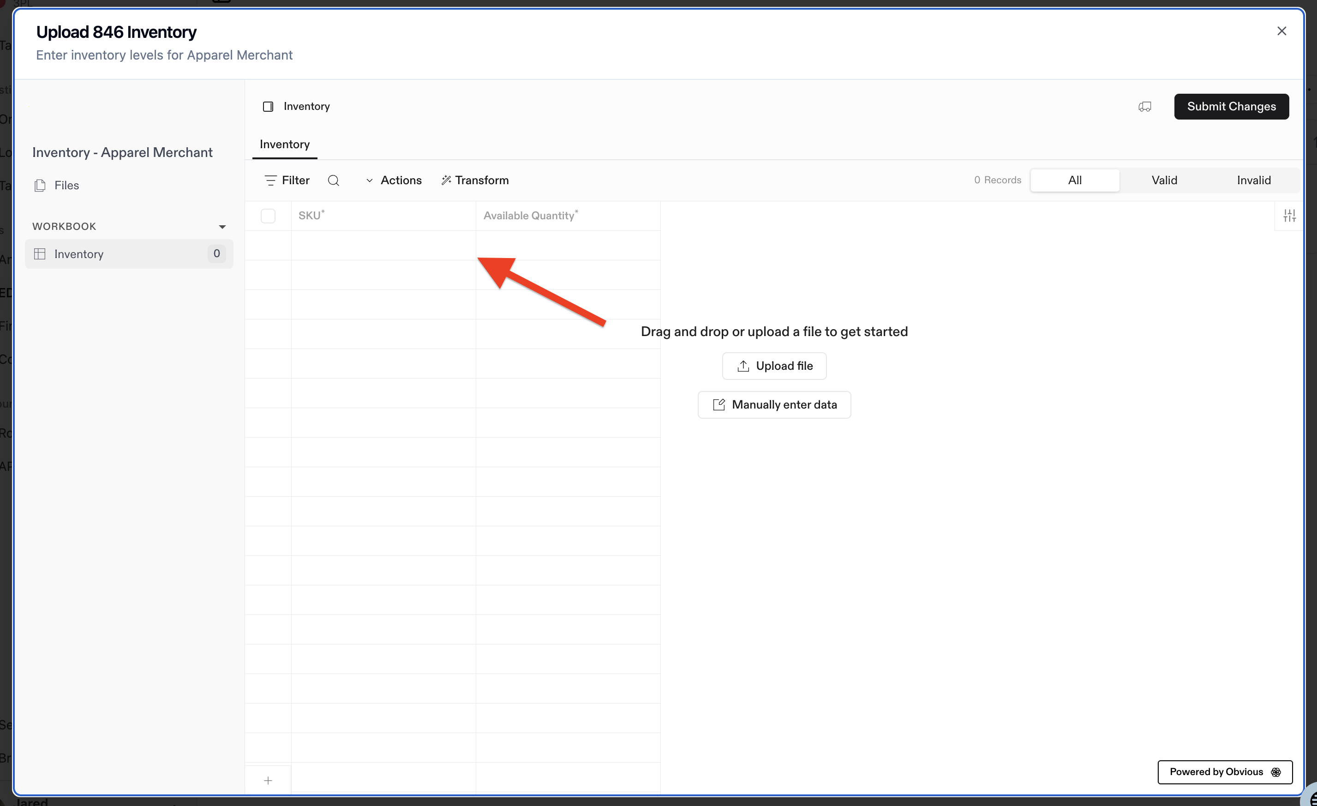Click the 0 Records count label
1317x806 pixels.
[997, 180]
